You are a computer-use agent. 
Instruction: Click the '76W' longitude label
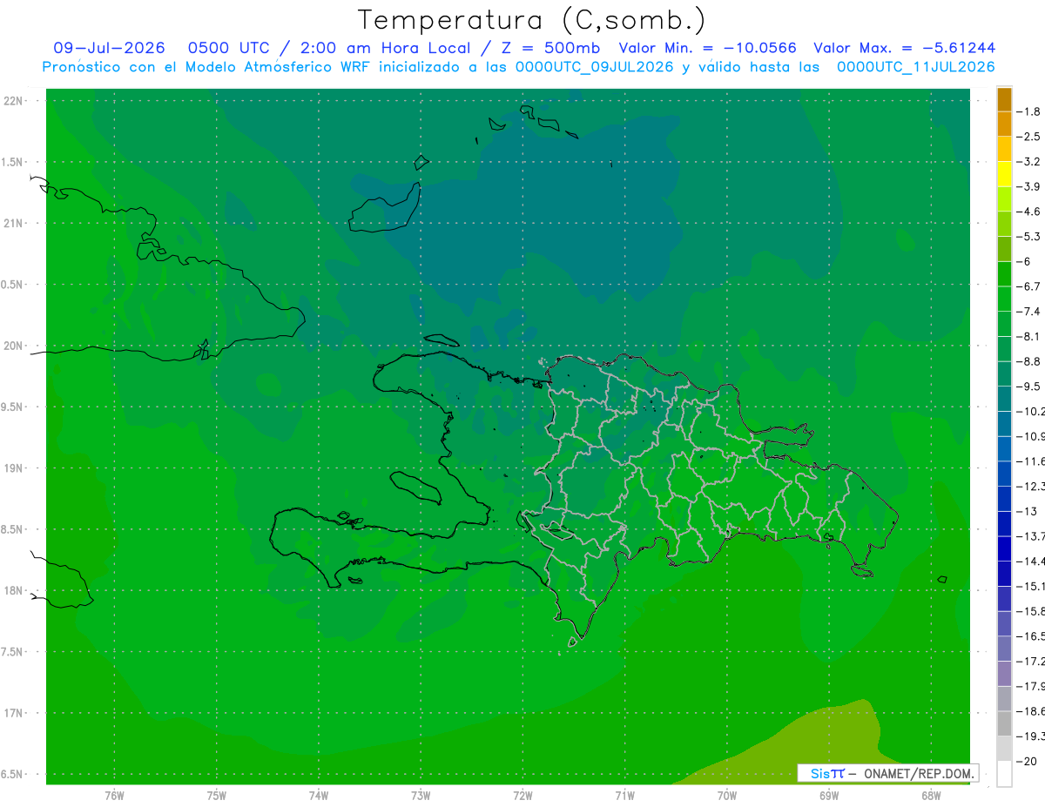coord(114,795)
